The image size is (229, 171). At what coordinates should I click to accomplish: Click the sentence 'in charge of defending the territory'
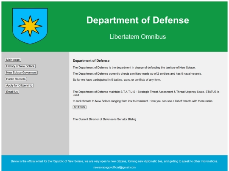[134, 68]
